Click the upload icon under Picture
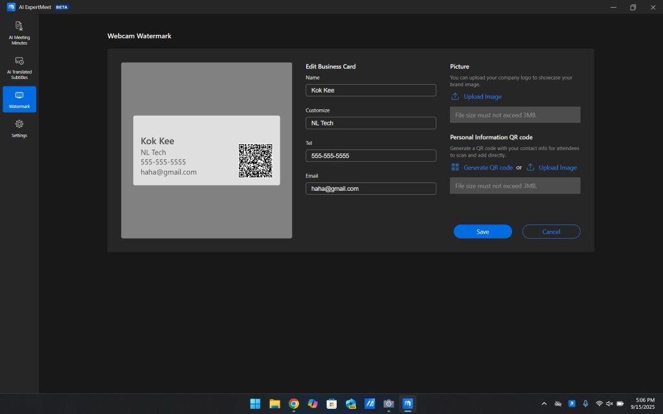Screen dimensions: 663x414 [455, 96]
